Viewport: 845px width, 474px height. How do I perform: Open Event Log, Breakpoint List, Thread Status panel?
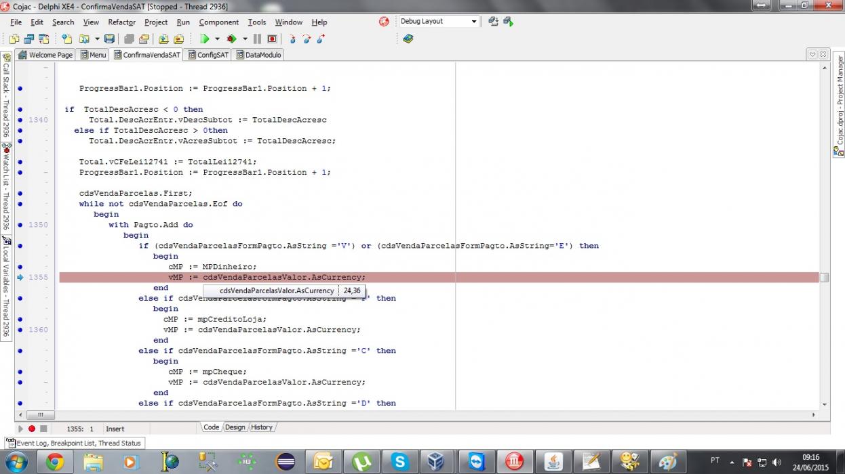(73, 444)
